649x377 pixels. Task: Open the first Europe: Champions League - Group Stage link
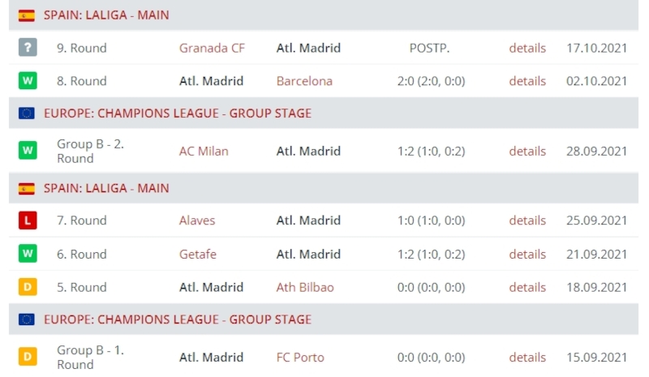pos(178,113)
